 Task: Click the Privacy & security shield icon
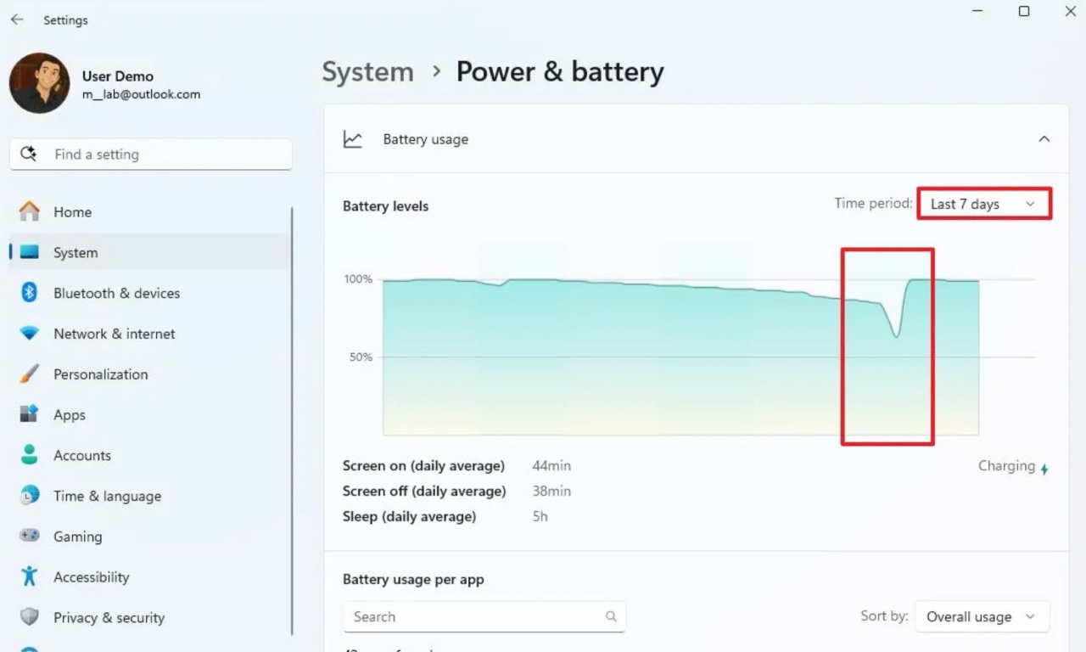30,617
